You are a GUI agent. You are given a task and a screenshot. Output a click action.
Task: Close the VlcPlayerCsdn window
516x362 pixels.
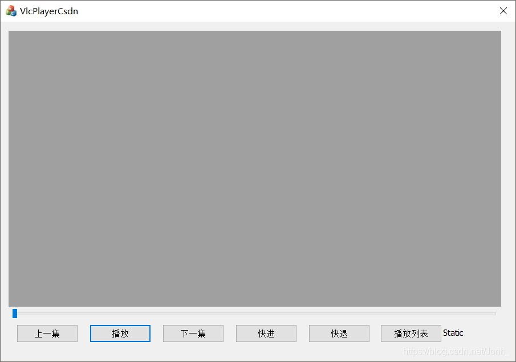[x=503, y=11]
